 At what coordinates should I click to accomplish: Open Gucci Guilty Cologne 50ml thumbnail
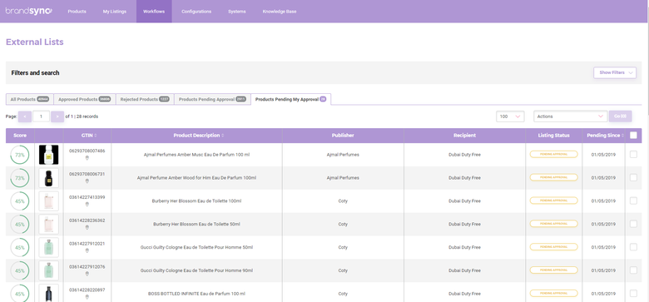pyautogui.click(x=49, y=247)
